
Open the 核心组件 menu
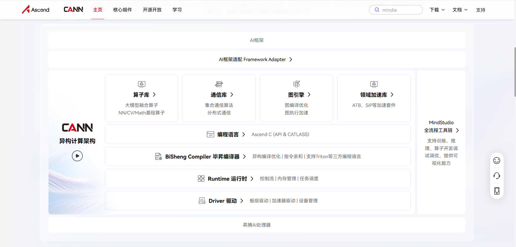(x=123, y=10)
